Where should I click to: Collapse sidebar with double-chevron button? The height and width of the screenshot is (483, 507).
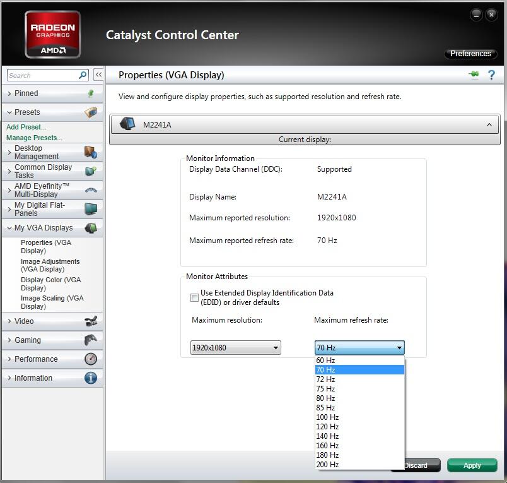[x=98, y=75]
